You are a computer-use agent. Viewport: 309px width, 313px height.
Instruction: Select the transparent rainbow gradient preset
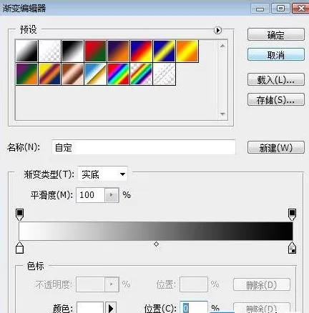141,74
